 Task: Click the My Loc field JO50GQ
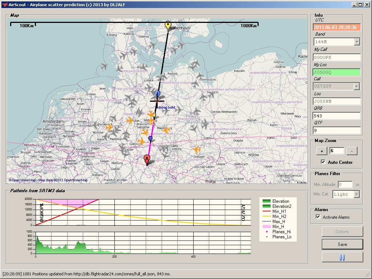coord(337,72)
